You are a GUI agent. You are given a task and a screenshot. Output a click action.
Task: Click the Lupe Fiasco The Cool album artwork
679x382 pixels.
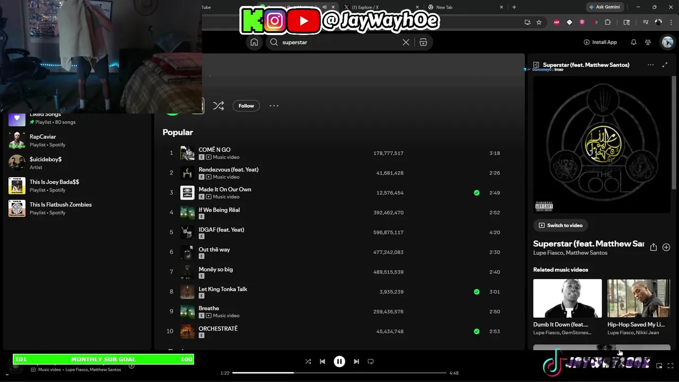coord(602,145)
